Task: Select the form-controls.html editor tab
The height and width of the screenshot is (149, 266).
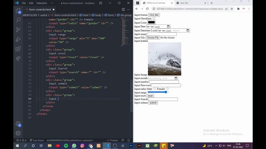Action: click(x=40, y=10)
